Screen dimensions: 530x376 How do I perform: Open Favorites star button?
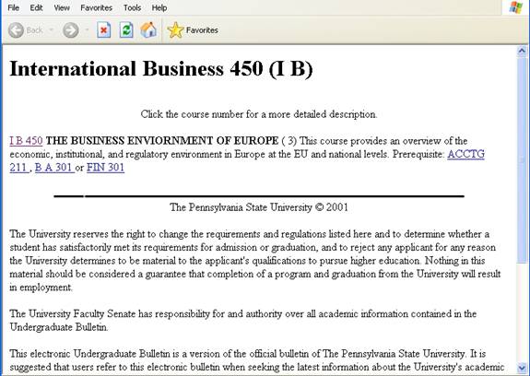(x=193, y=30)
